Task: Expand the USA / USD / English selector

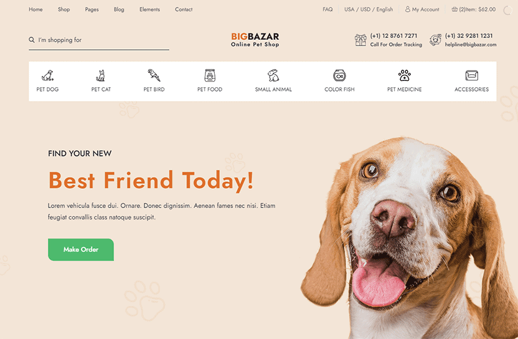Action: point(369,9)
